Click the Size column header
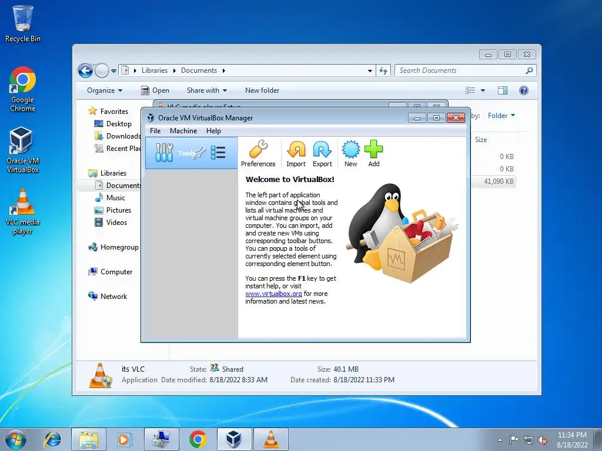Image resolution: width=602 pixels, height=451 pixels. point(481,140)
